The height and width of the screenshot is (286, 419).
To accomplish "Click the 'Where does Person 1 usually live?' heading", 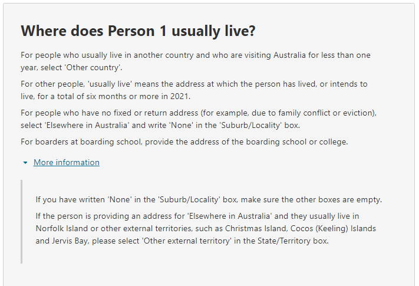I will click(x=138, y=31).
